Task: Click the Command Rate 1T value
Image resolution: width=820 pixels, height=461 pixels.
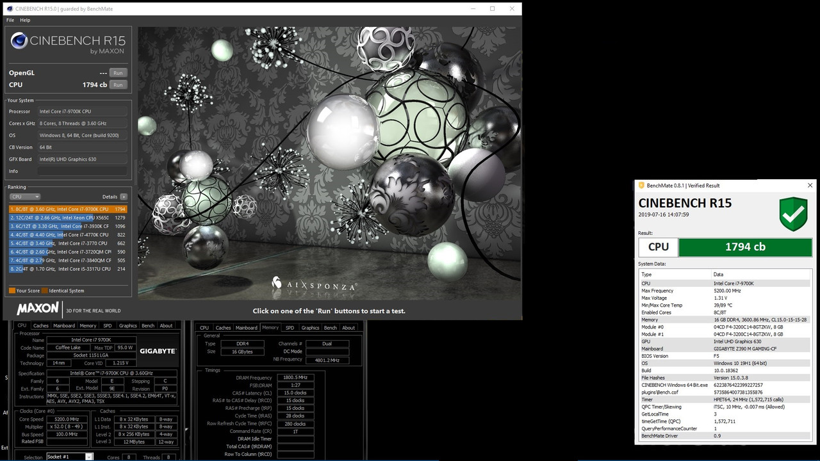Action: [x=295, y=432]
